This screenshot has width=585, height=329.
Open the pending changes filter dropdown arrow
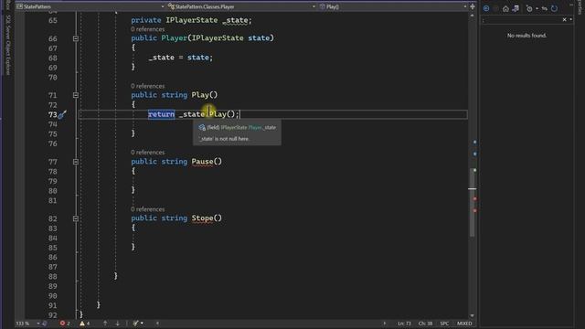pos(537,8)
